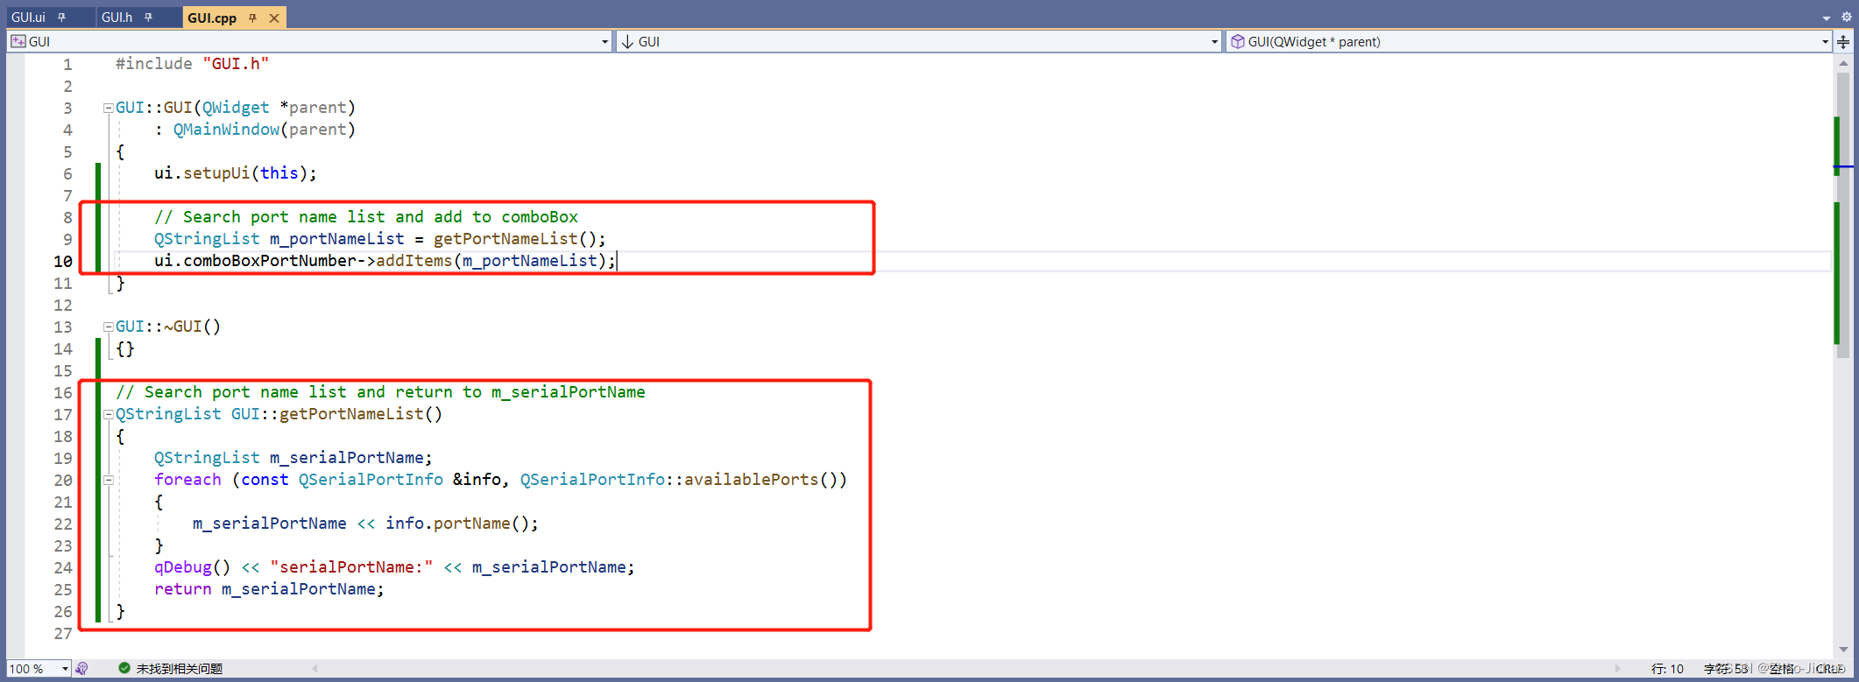Screen dimensions: 1859x682
Task: Select the GUI.cpp tab
Action: point(212,18)
